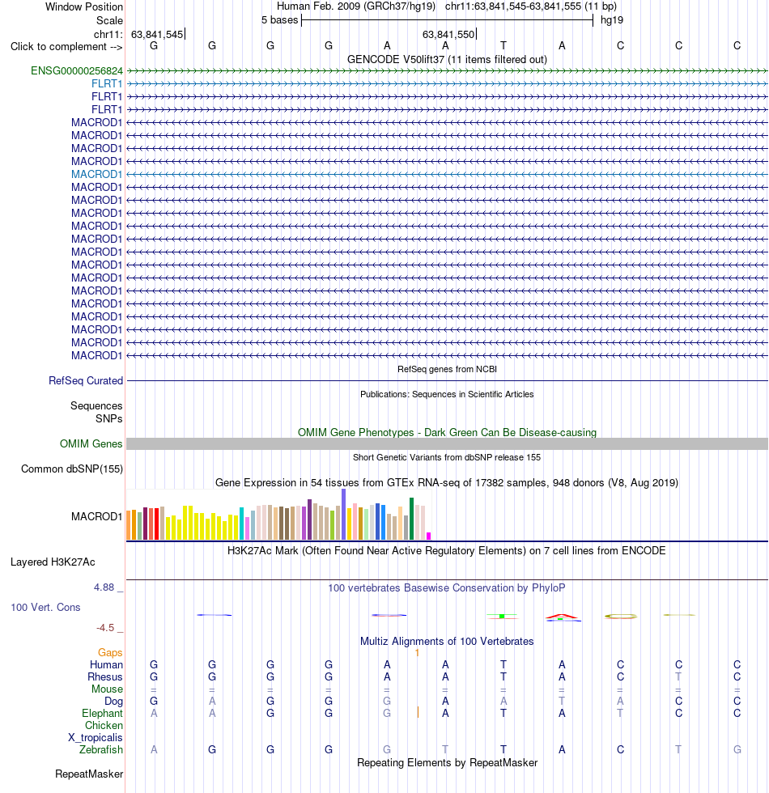769x793 pixels.
Task: Click the hg19 label beside scale bar
Action: point(612,20)
